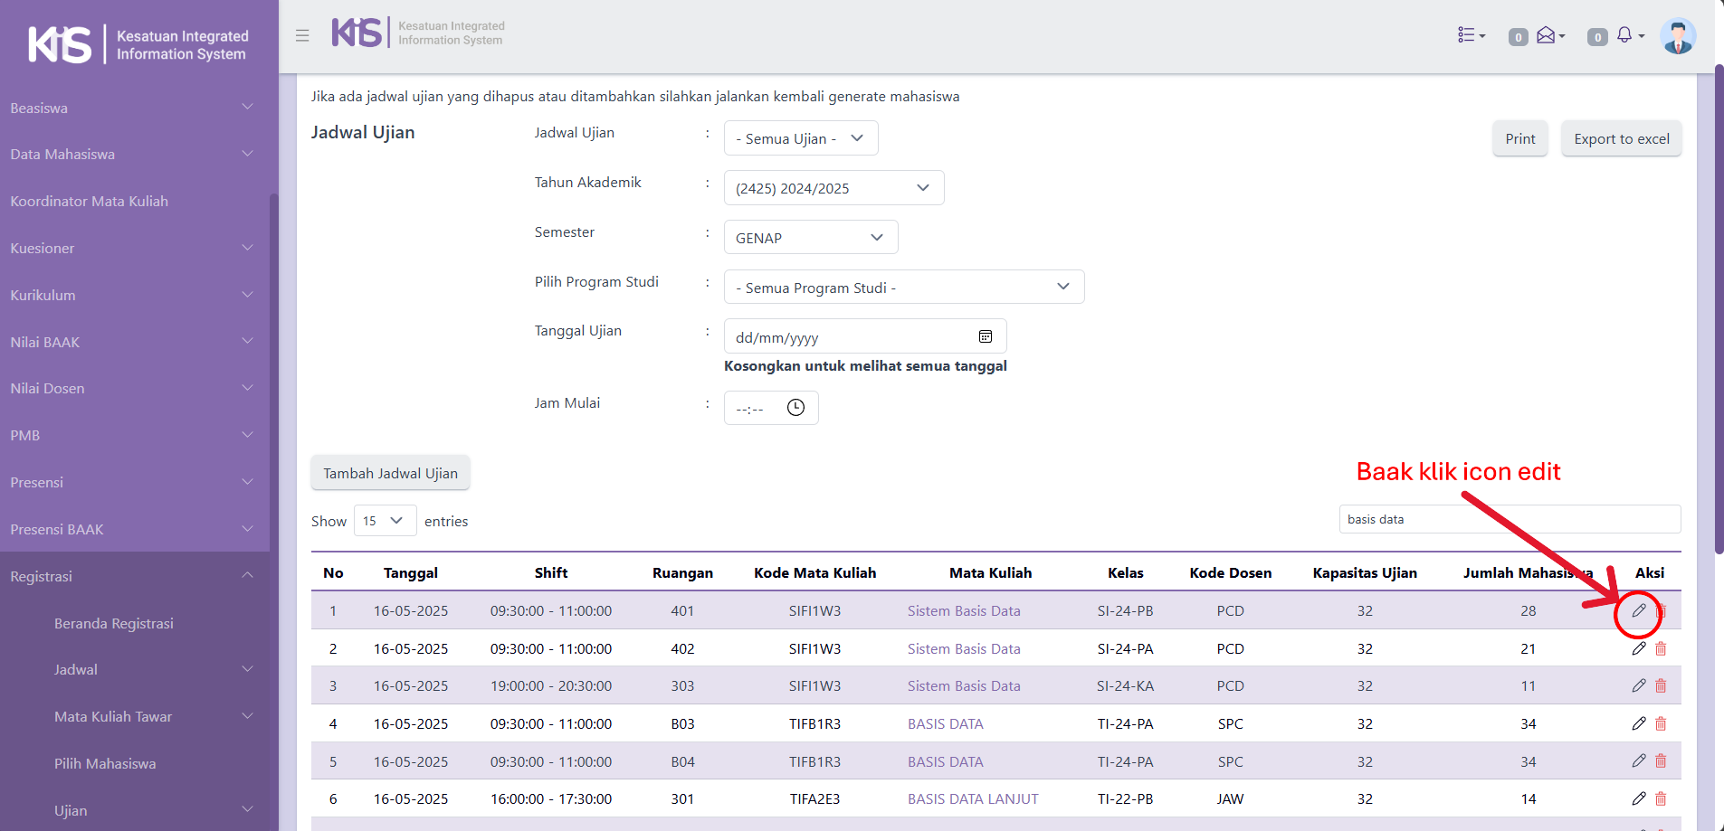This screenshot has height=831, width=1724.
Task: Open clock picker in Jam Mulai field
Action: (x=795, y=408)
